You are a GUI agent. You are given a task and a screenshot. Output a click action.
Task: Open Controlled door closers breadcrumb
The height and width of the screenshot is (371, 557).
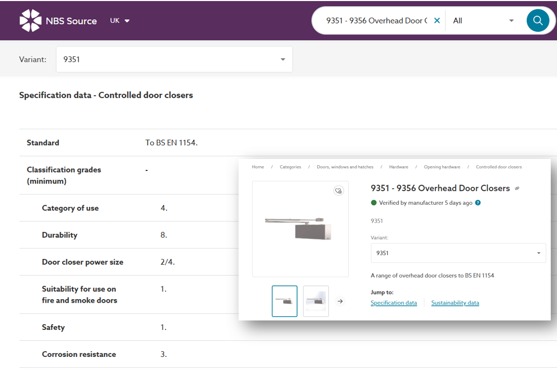[x=499, y=167]
